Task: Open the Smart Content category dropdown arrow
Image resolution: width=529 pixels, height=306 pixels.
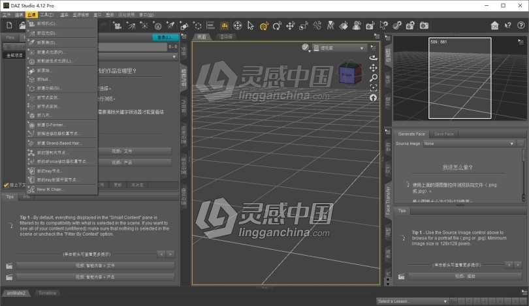Action: pos(174,57)
